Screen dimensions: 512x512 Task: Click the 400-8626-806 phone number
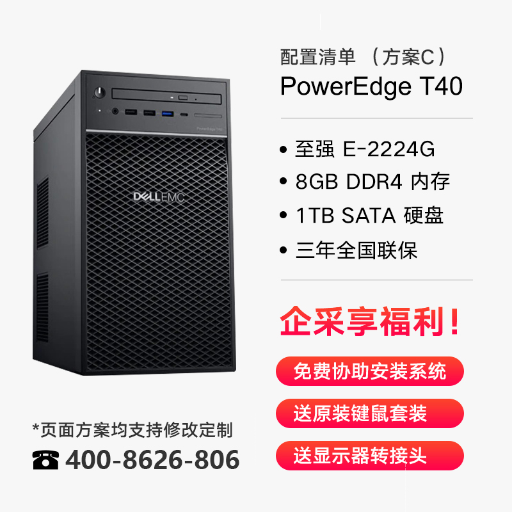pyautogui.click(x=152, y=460)
